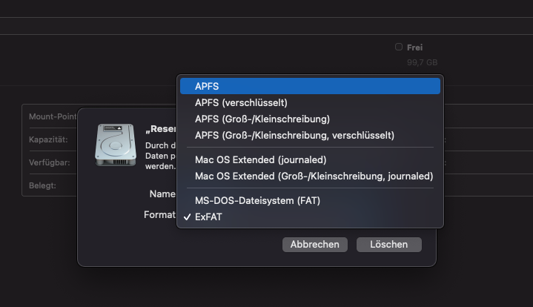Choose Mac OS Extended (journaled) format
Image resolution: width=533 pixels, height=307 pixels.
pyautogui.click(x=260, y=159)
